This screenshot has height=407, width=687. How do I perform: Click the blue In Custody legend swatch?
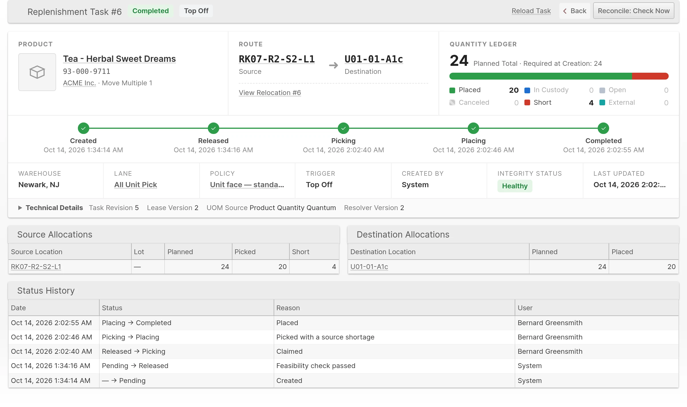(527, 90)
